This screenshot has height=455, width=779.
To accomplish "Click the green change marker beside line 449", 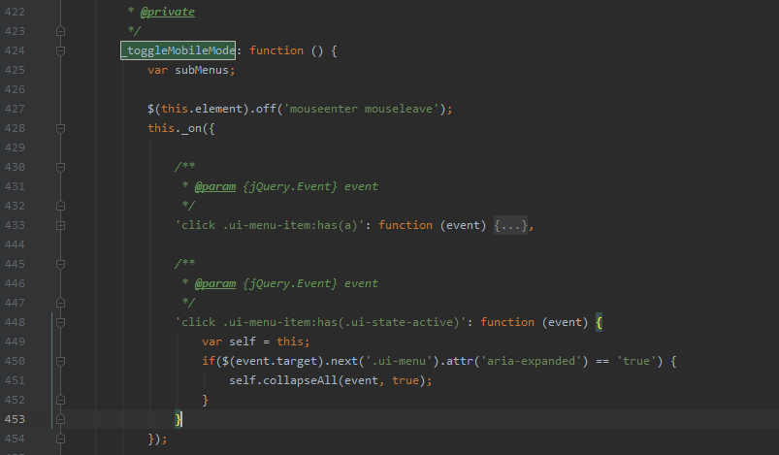I will click(x=52, y=341).
